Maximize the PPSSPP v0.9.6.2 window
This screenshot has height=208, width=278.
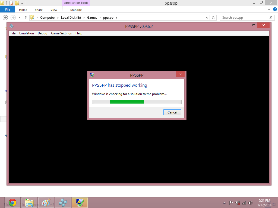tap(254, 25)
